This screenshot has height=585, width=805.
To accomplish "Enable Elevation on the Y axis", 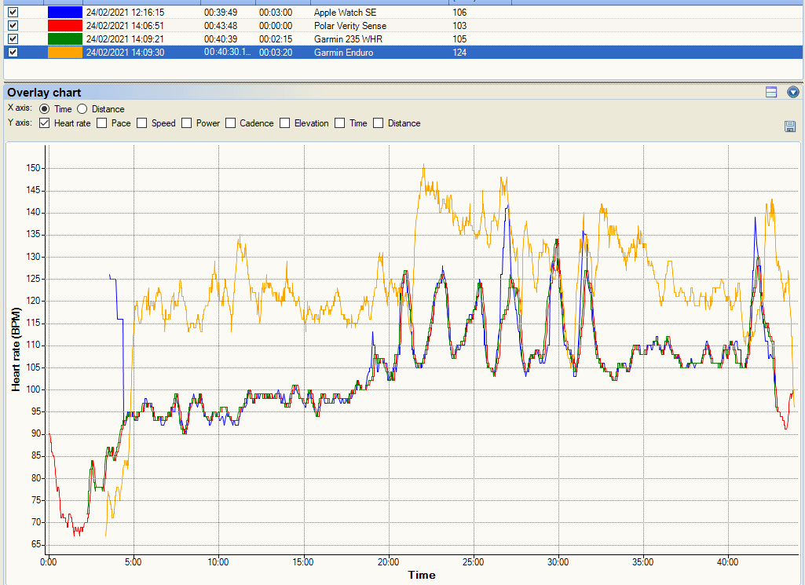I will pos(284,123).
